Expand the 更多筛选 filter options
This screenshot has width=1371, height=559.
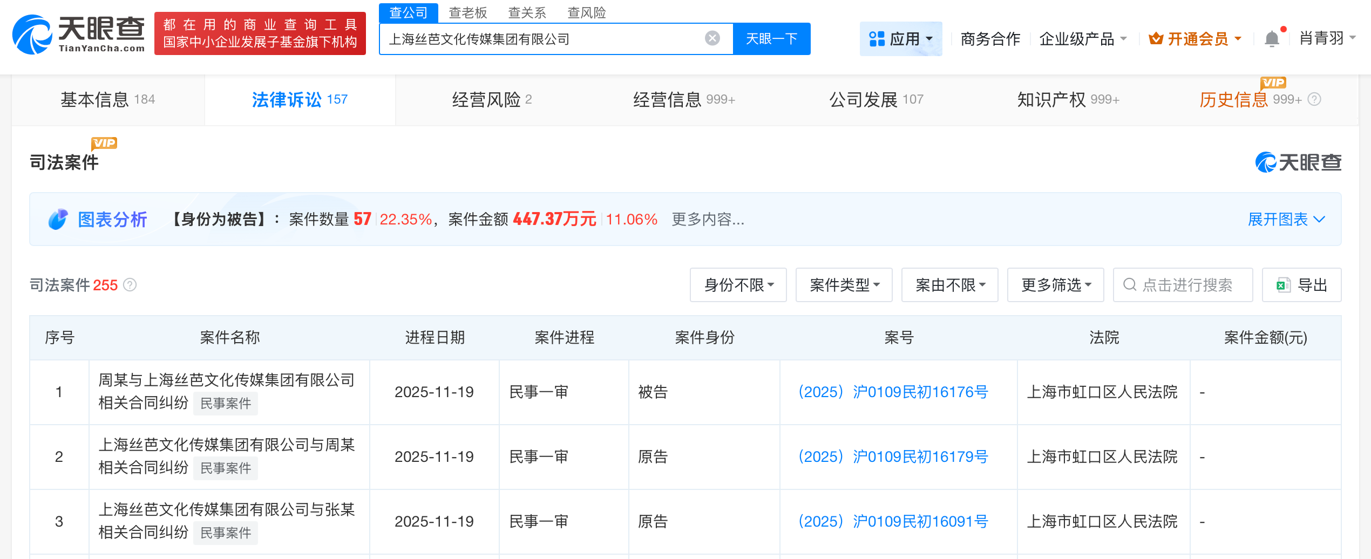pos(1055,285)
